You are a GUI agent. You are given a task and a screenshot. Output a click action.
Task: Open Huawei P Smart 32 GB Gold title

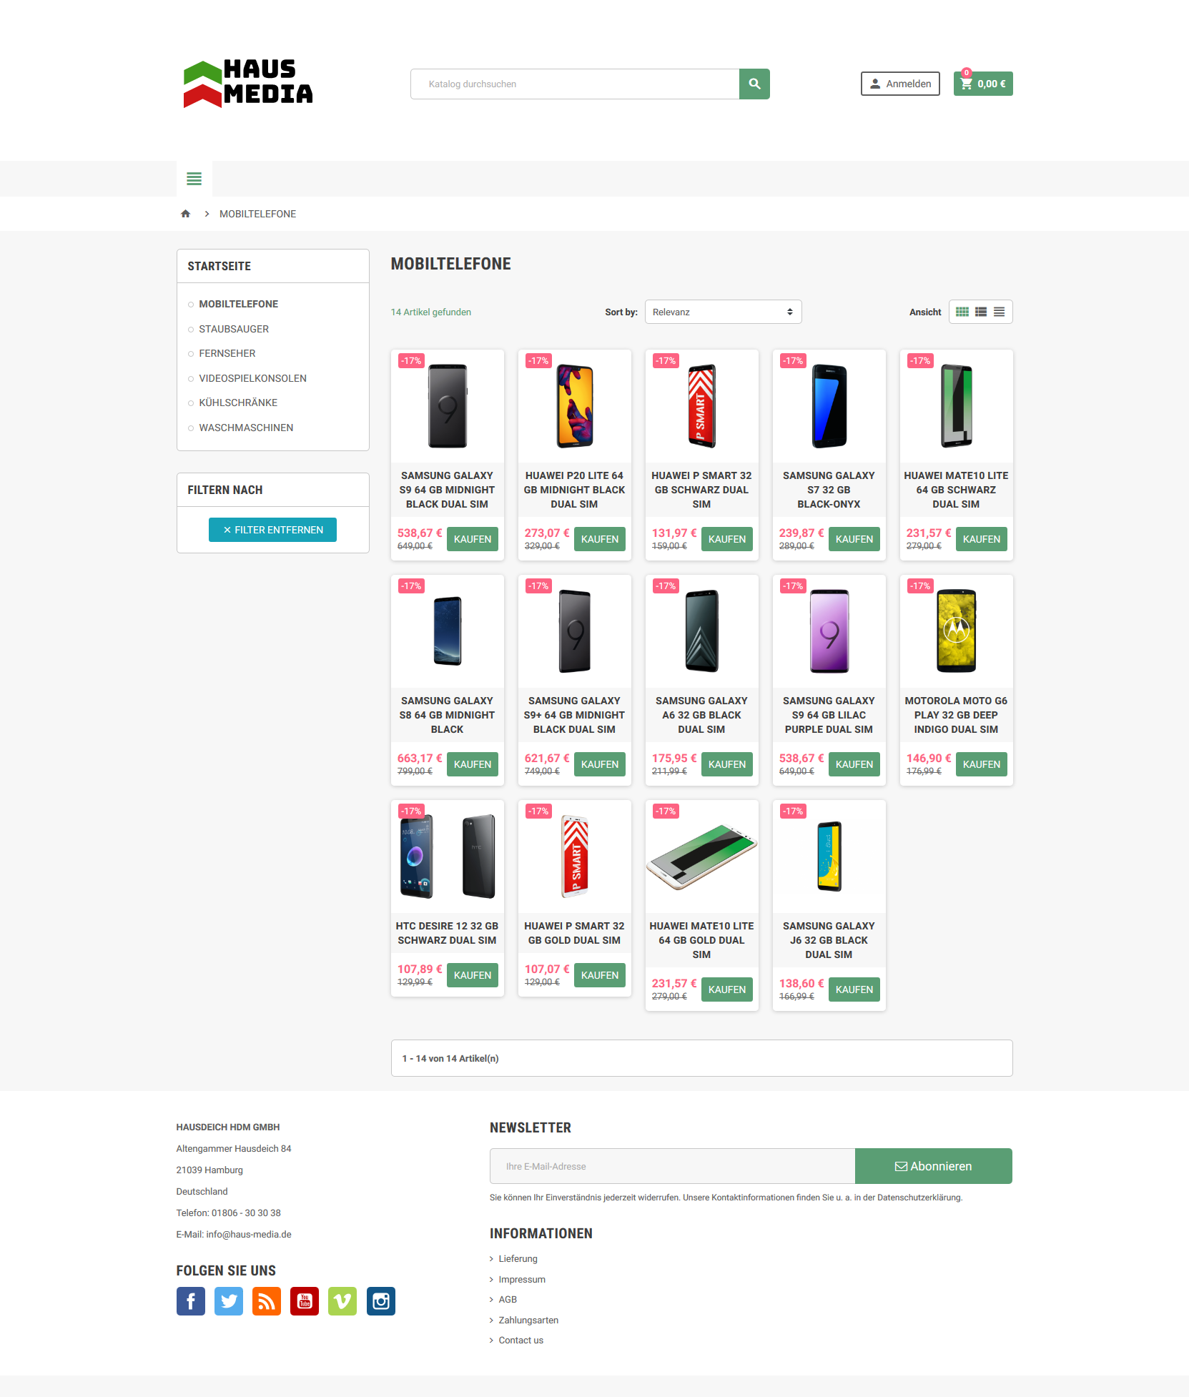tap(575, 933)
